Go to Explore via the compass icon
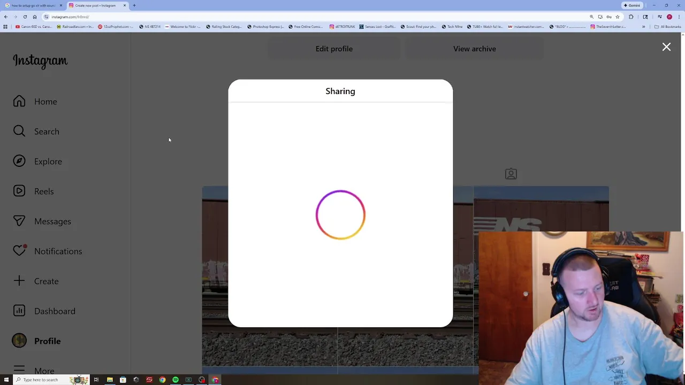Screen dimensions: 685x385 point(19,161)
